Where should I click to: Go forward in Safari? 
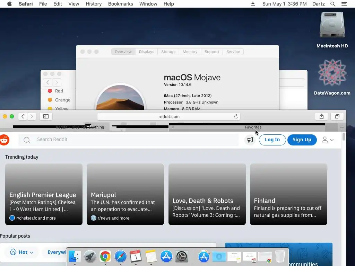pyautogui.click(x=32, y=116)
